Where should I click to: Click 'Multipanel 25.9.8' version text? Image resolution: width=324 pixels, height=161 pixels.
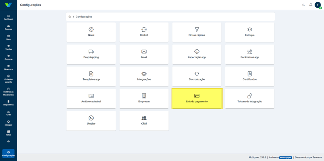pyautogui.click(x=257, y=158)
